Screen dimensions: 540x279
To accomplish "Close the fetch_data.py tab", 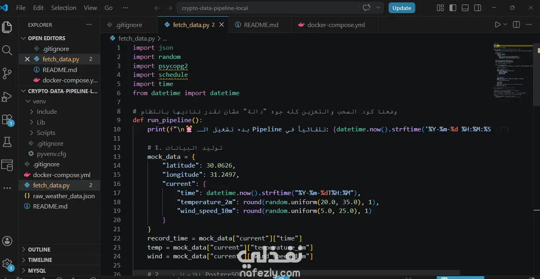I will [x=222, y=25].
